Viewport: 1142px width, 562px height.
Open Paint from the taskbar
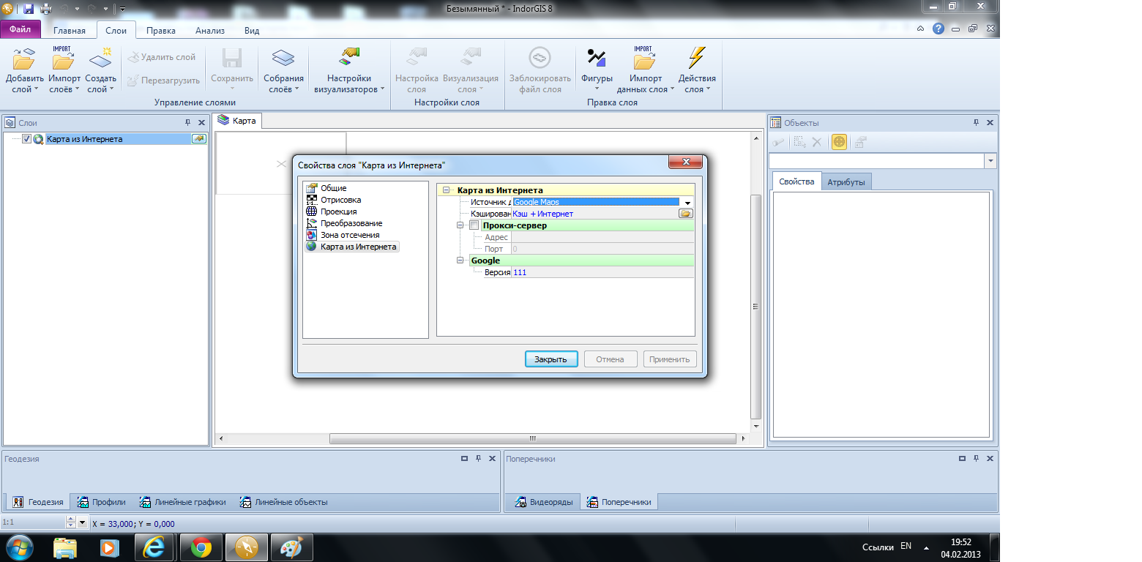point(291,547)
